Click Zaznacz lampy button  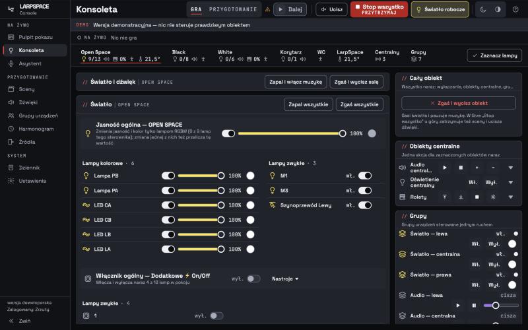click(494, 55)
